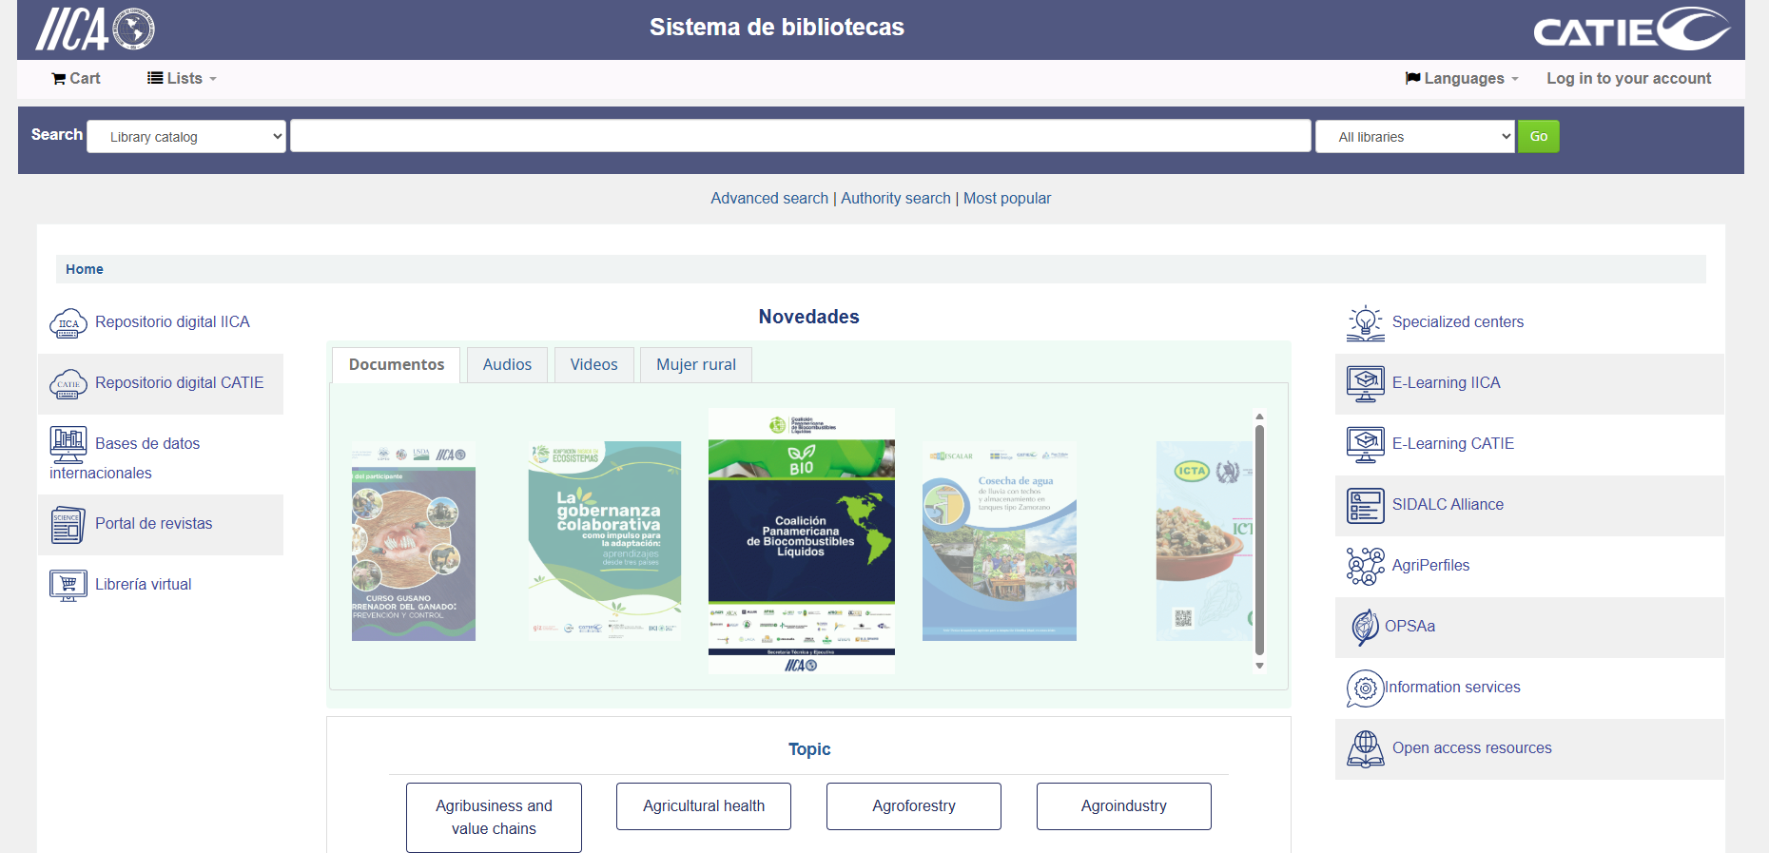This screenshot has width=1769, height=853.
Task: Click the SIDALC Alliance icon
Action: (x=1366, y=505)
